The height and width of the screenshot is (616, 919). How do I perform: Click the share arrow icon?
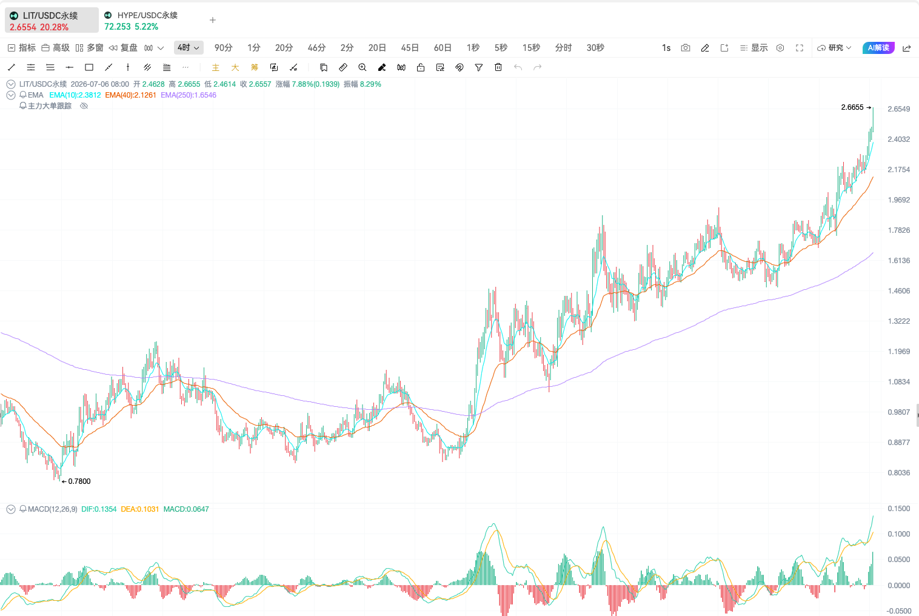pos(907,48)
